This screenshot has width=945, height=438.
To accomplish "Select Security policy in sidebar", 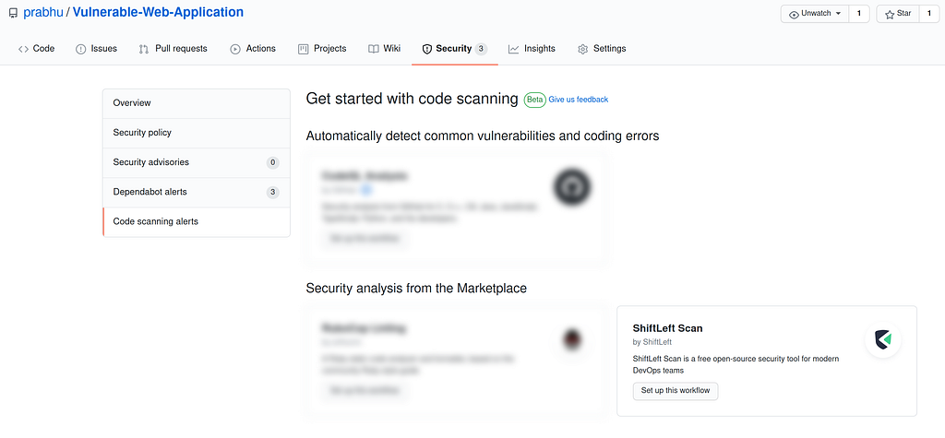I will (x=142, y=133).
